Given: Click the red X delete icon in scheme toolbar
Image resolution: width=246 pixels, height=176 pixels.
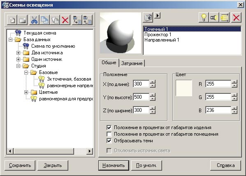Looking at the screenshot, I should [x=65, y=20].
